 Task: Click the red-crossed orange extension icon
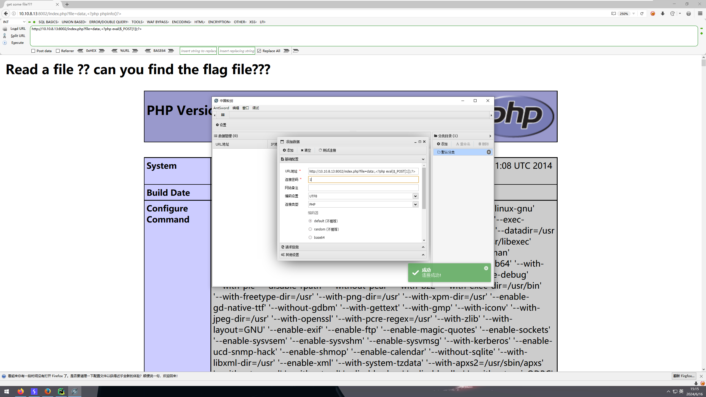pos(653,14)
